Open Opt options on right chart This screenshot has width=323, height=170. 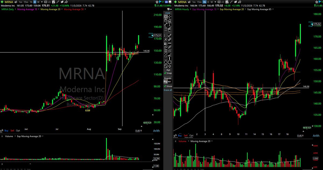(191, 136)
